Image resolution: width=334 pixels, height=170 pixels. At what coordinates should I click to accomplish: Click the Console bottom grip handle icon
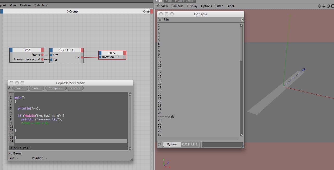[160, 144]
